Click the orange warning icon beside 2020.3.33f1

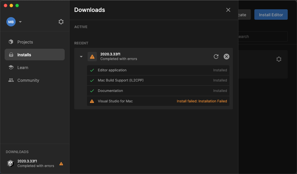click(x=92, y=57)
